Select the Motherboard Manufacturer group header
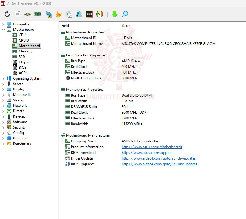The width and height of the screenshot is (246, 219). (85, 135)
